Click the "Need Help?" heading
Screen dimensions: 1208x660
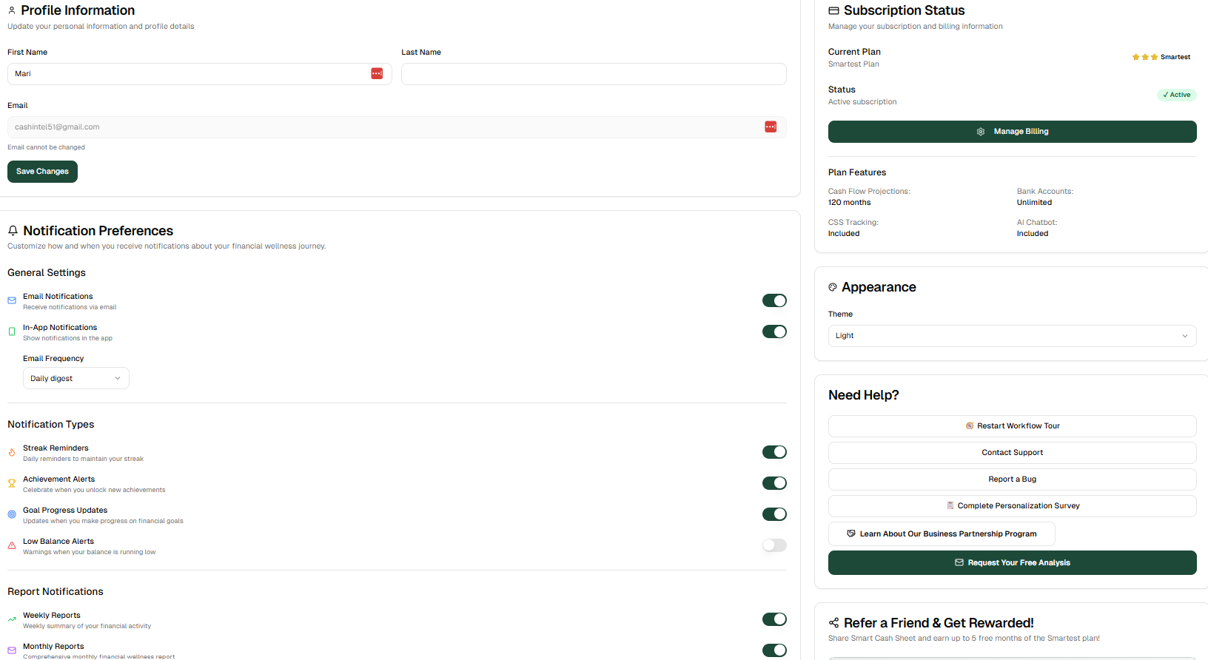coord(864,395)
